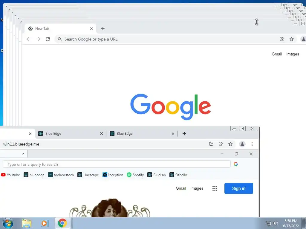306x229 pixels.
Task: Bookmark win11.blueedge.me with the star
Action: (230, 144)
